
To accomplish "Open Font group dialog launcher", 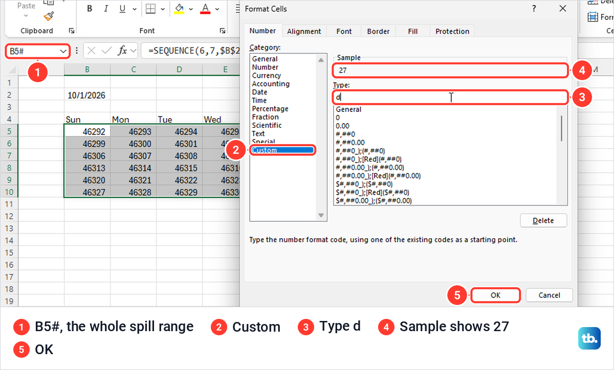I will click(x=223, y=31).
